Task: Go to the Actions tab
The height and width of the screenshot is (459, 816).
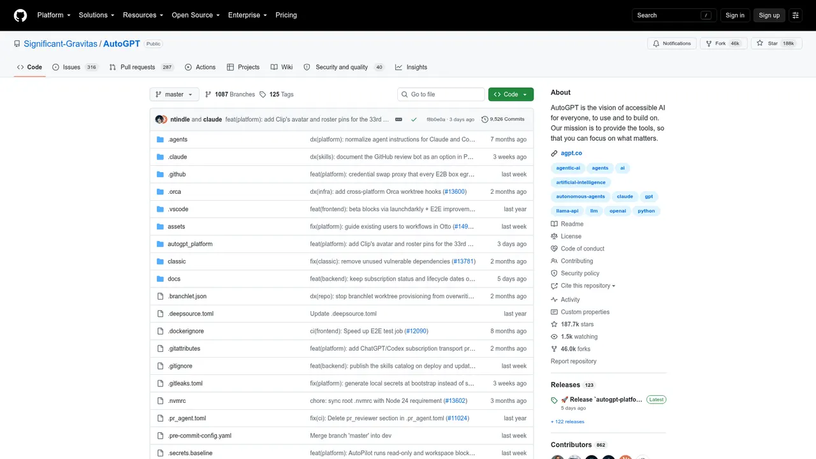Action: click(200, 67)
